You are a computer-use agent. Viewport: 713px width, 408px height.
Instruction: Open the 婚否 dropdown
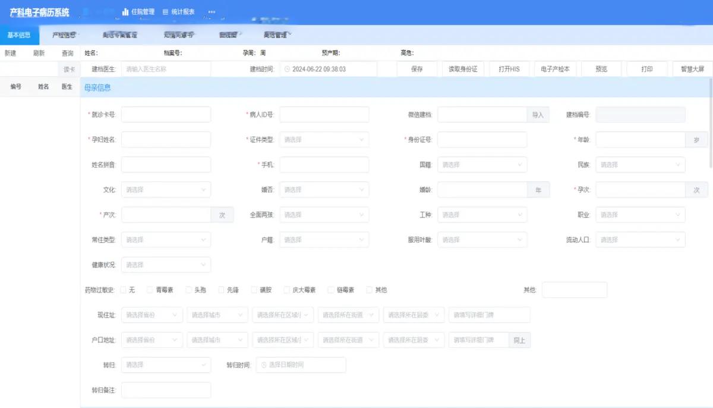tap(324, 190)
